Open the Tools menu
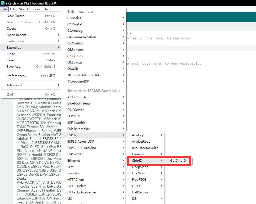The height and width of the screenshot is (204, 256). coord(36,9)
